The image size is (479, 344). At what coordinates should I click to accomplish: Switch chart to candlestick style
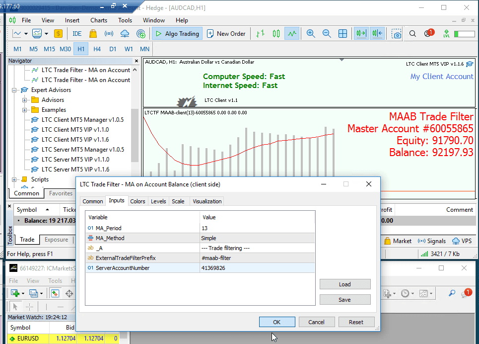[x=276, y=34]
